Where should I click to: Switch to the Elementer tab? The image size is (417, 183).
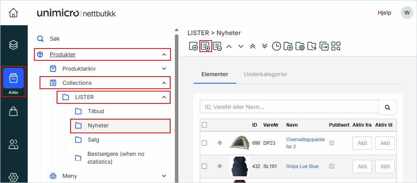pos(214,74)
